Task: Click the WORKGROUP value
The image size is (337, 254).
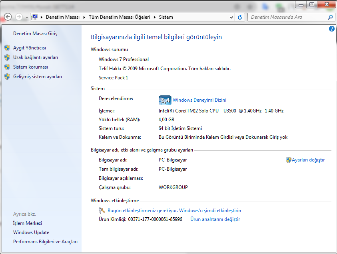Action: tap(173, 187)
